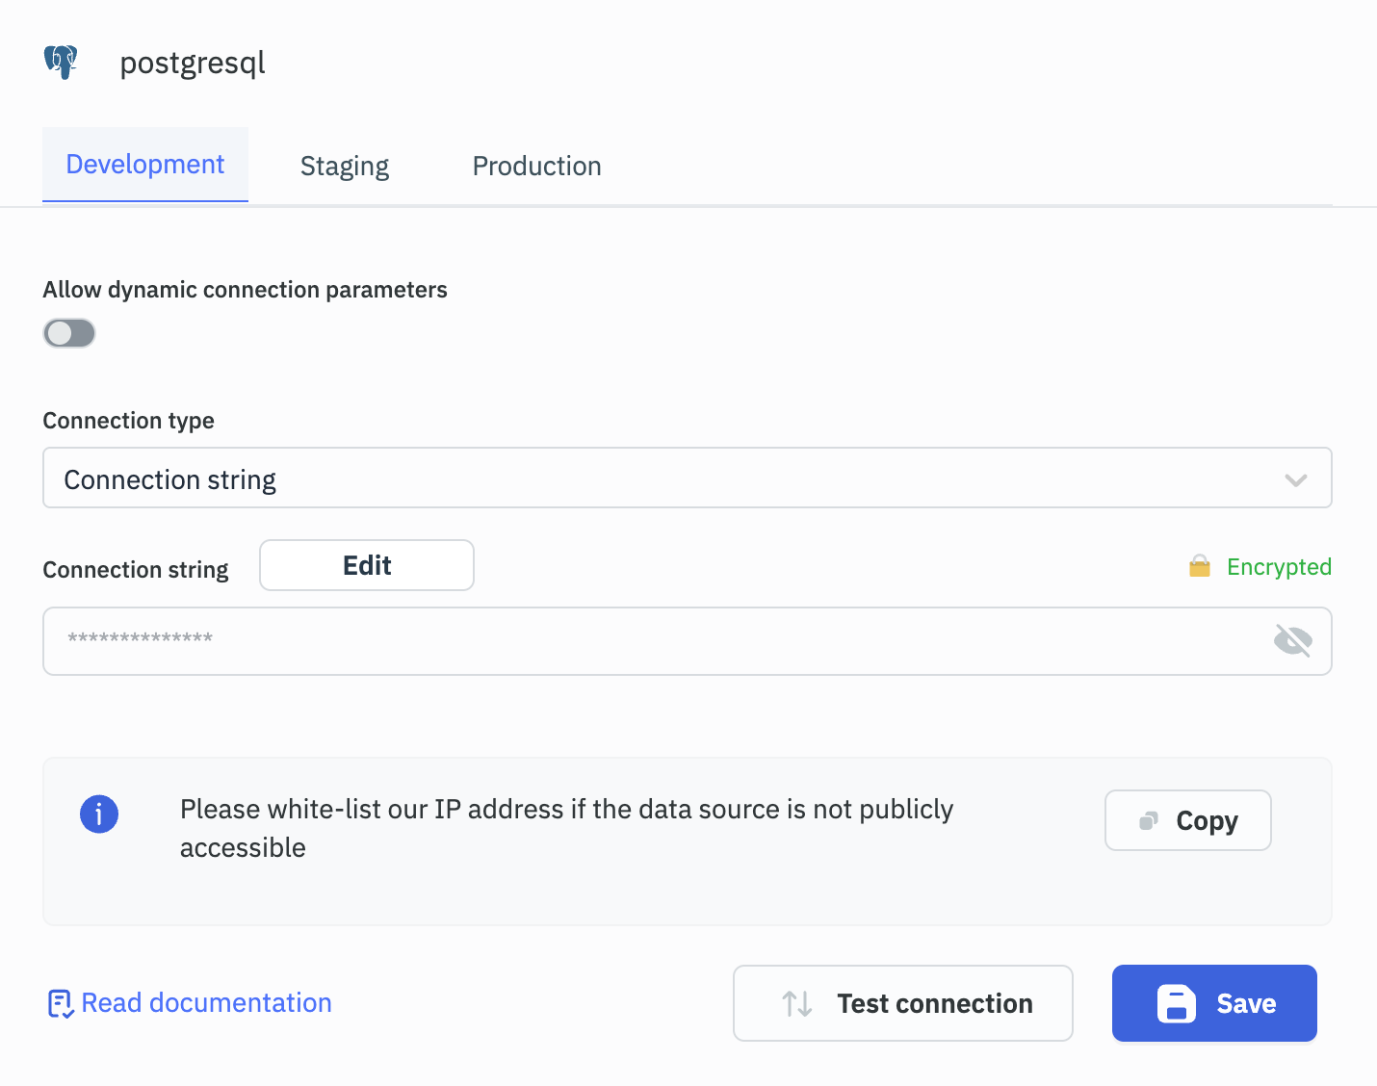
Task: Click the yellow lock icon beside Encrypted
Action: click(x=1199, y=566)
